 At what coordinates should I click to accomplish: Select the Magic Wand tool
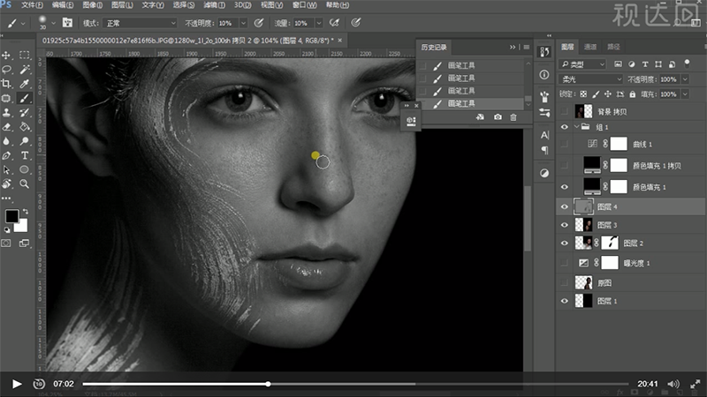pos(25,70)
